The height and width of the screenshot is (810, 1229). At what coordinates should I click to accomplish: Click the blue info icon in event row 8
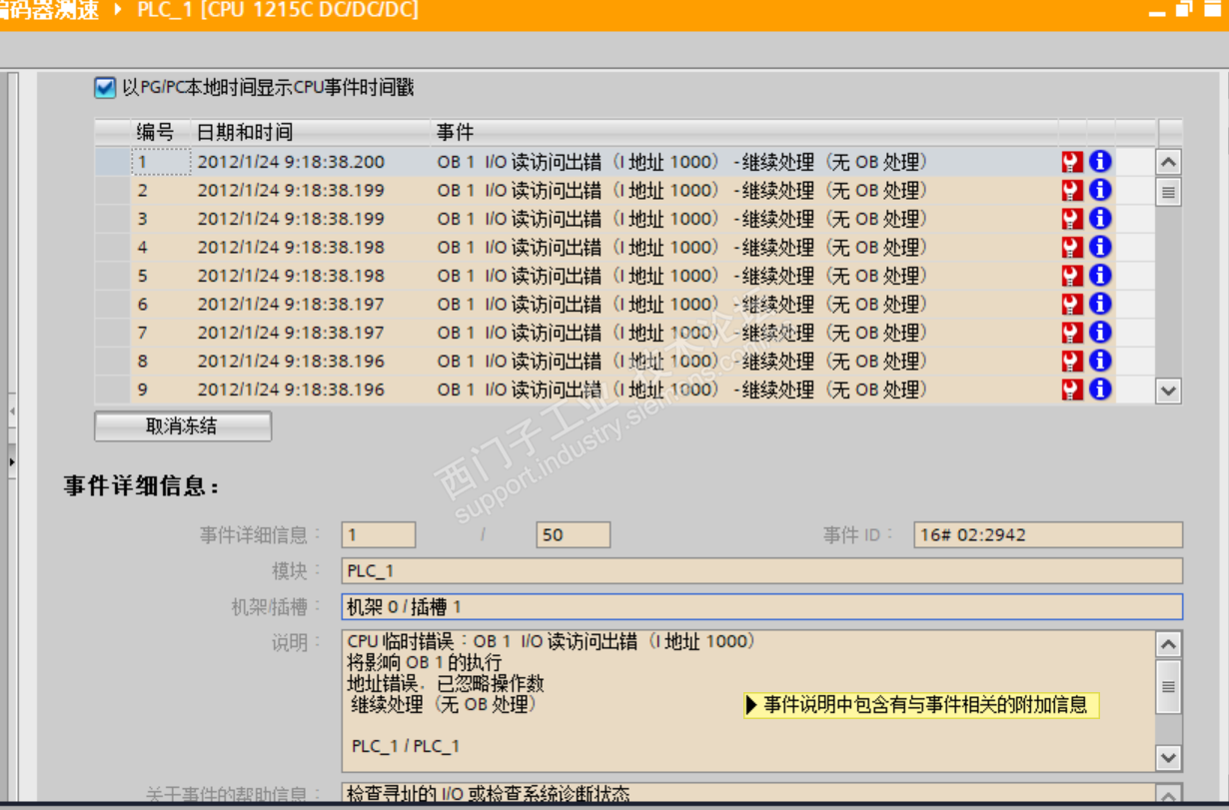pyautogui.click(x=1100, y=361)
